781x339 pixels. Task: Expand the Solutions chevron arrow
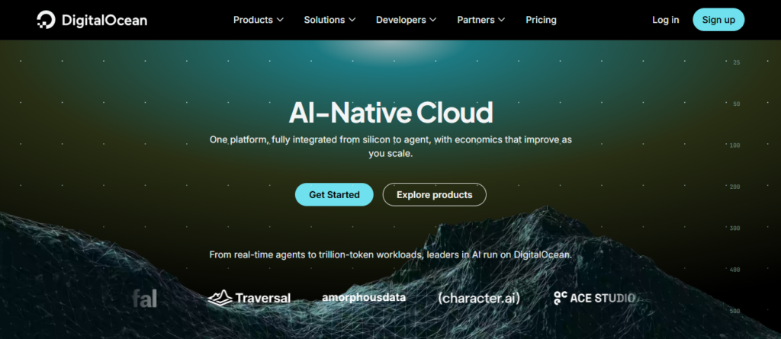(352, 20)
